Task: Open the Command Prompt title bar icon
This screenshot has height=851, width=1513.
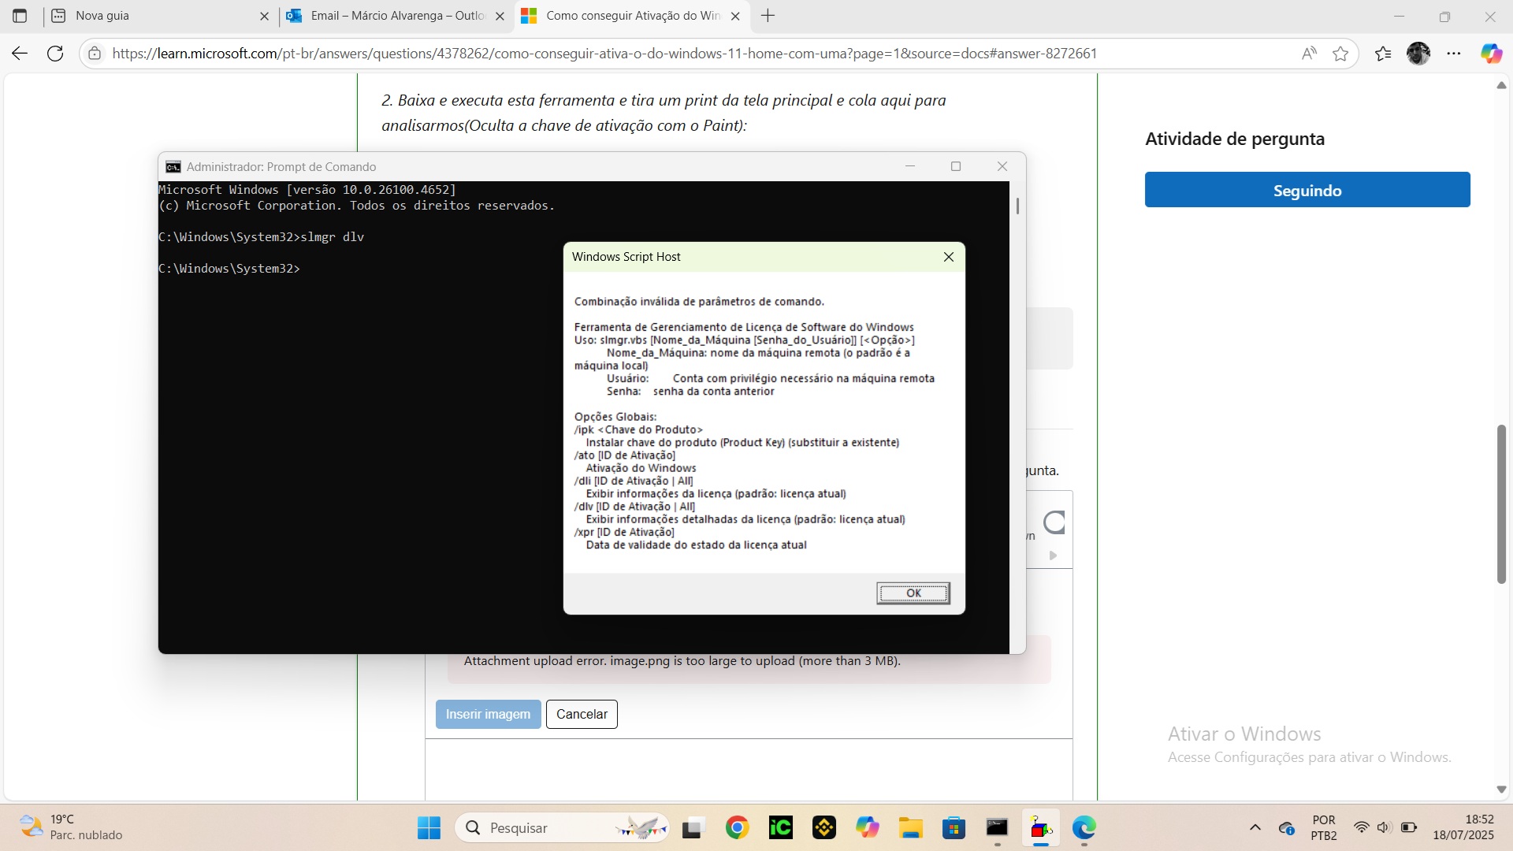Action: tap(173, 167)
